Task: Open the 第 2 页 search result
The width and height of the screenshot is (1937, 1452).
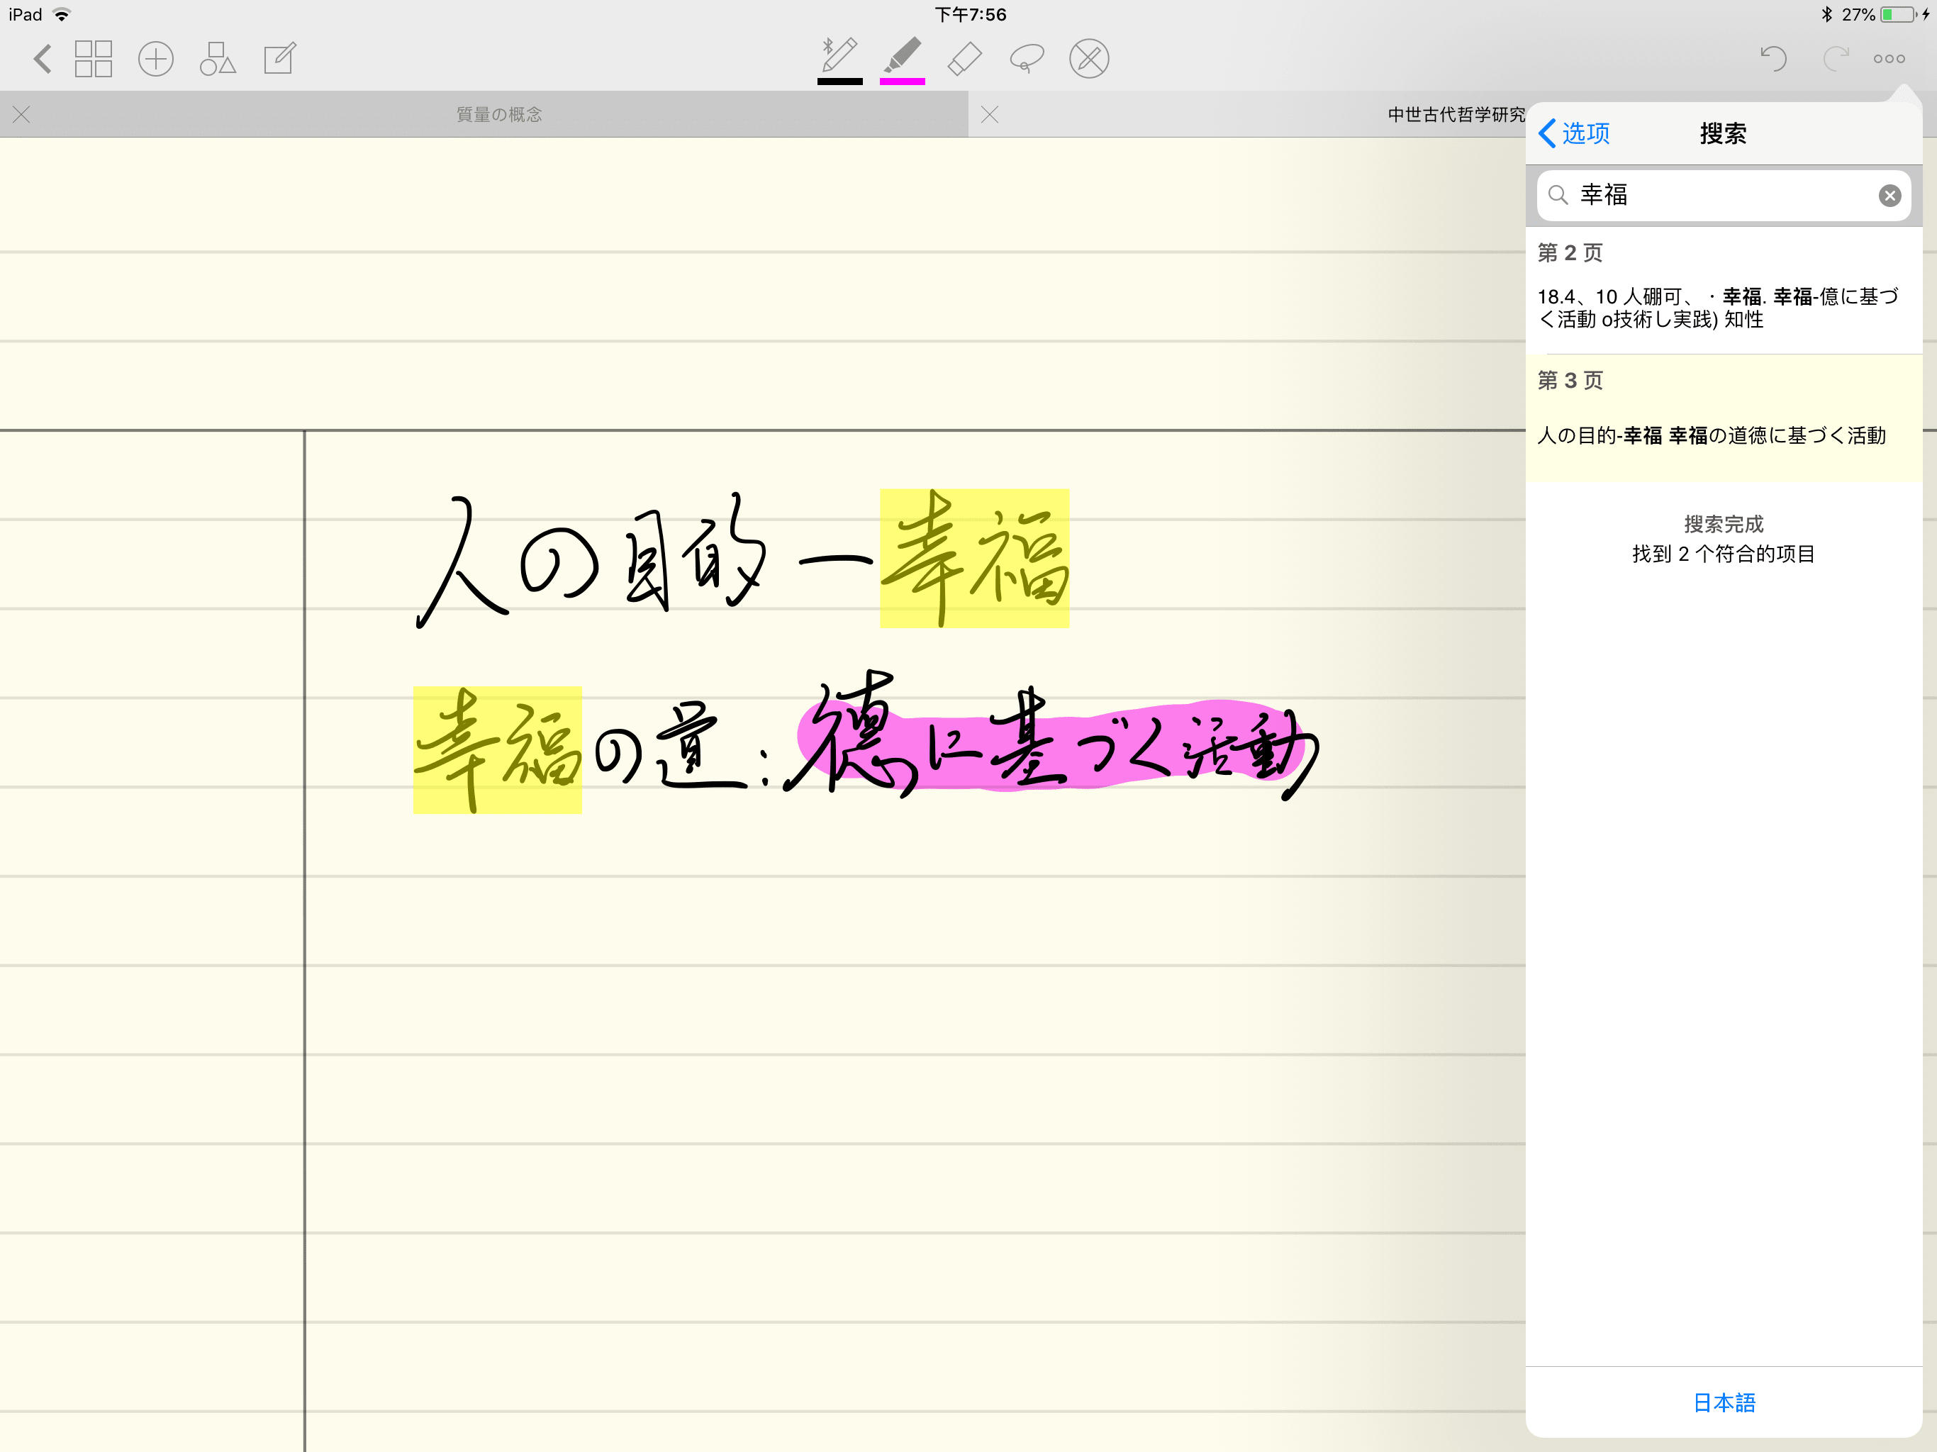Action: pyautogui.click(x=1722, y=291)
